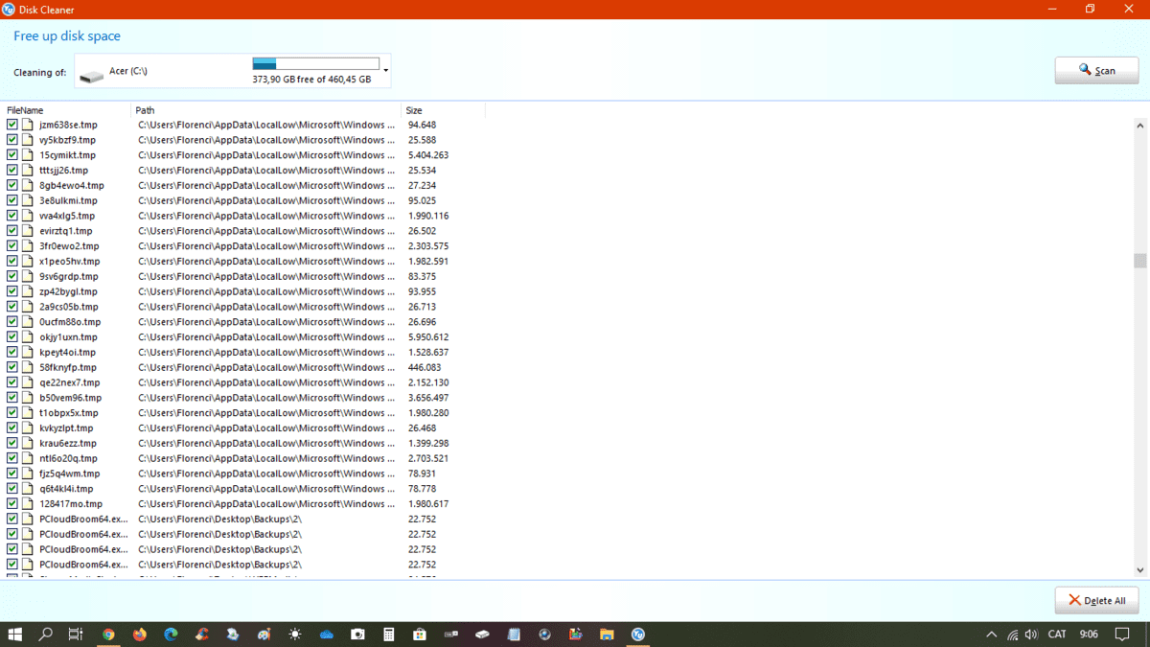Screen dimensions: 1150x647
Task: Click size value 446.083
Action: [x=425, y=368]
